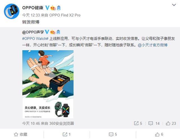
Task: Toggle 收藏 to favorite this post
Action: pyautogui.click(x=21, y=134)
